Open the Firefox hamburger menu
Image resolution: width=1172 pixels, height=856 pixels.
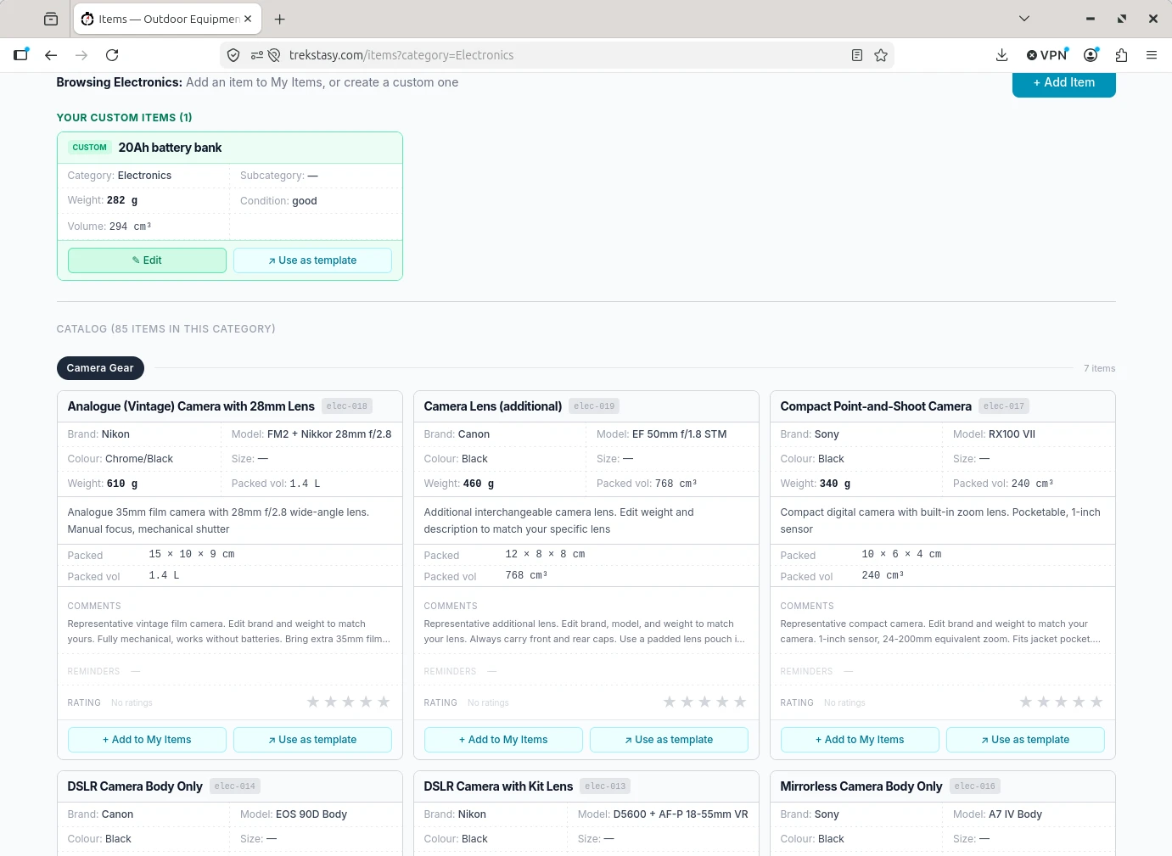point(1152,55)
